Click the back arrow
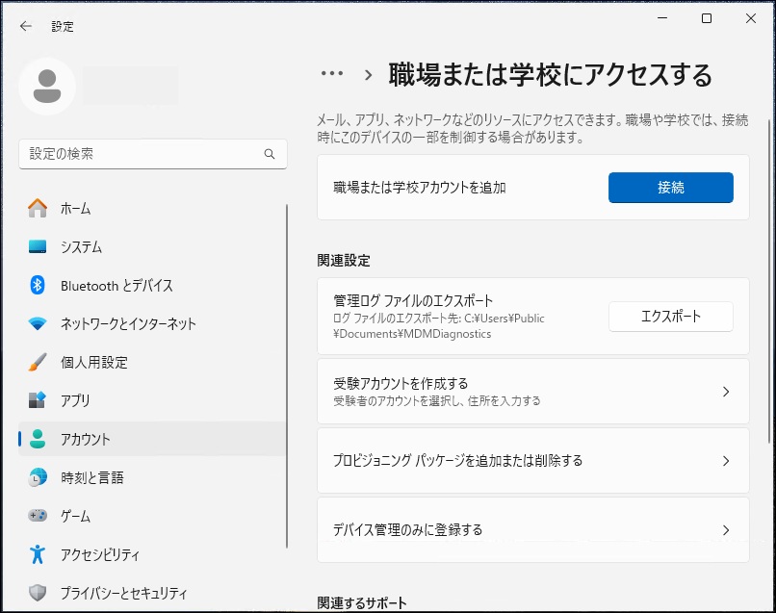Image resolution: width=776 pixels, height=613 pixels. point(25,26)
